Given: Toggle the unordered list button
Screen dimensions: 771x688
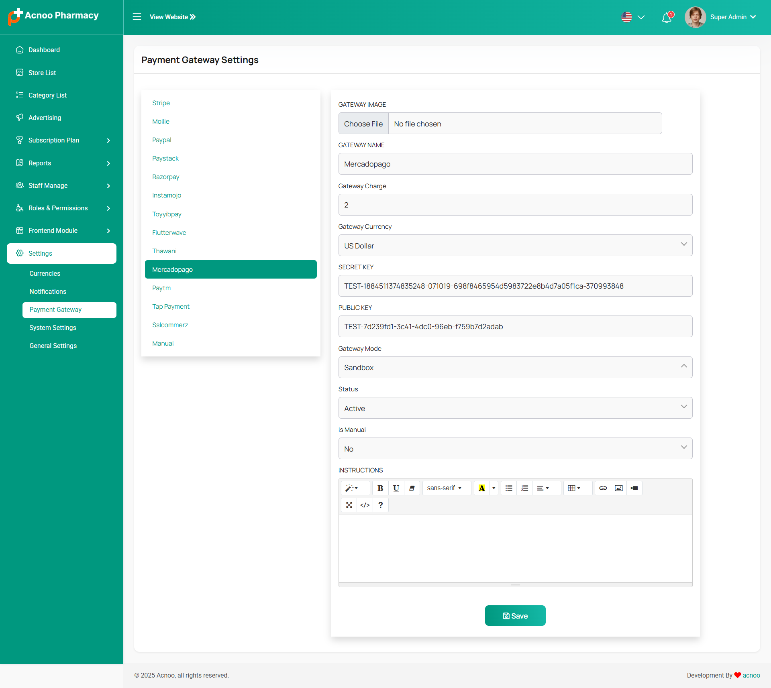Looking at the screenshot, I should [509, 488].
